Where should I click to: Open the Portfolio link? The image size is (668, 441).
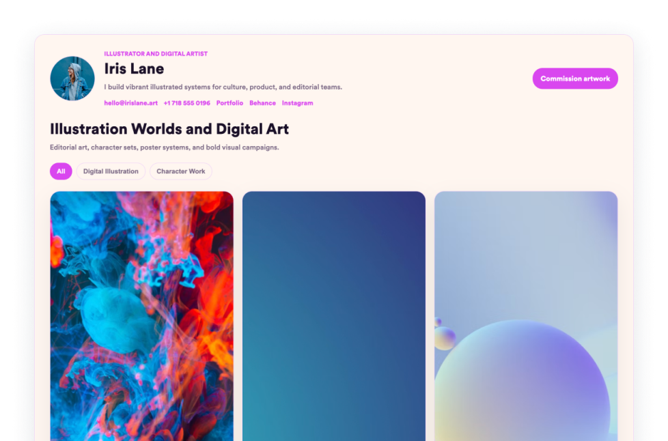(229, 103)
